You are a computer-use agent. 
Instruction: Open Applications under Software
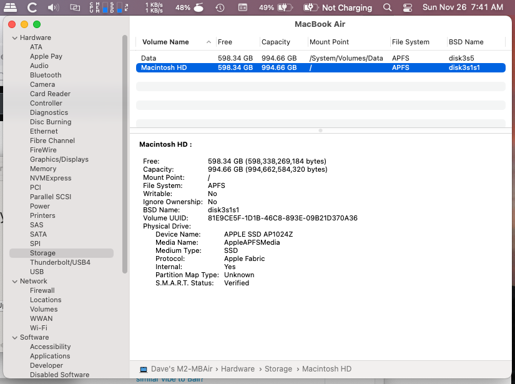[x=50, y=356]
